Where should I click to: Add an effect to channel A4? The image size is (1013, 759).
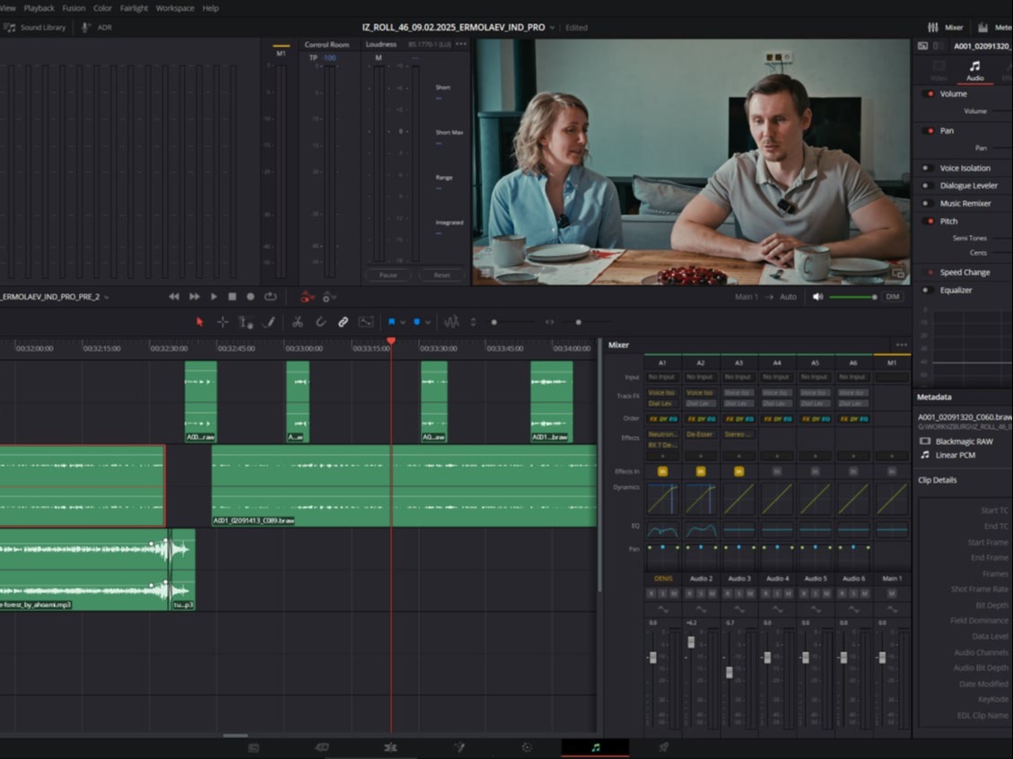776,456
